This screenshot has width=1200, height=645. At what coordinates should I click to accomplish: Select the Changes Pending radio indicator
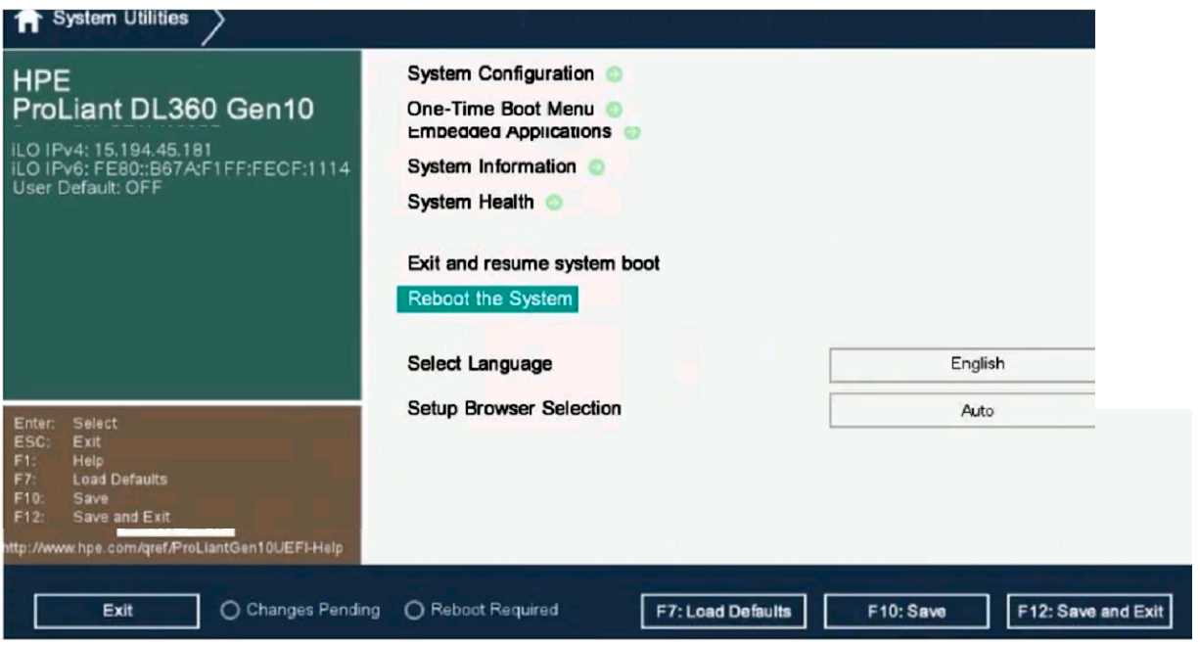point(229,609)
